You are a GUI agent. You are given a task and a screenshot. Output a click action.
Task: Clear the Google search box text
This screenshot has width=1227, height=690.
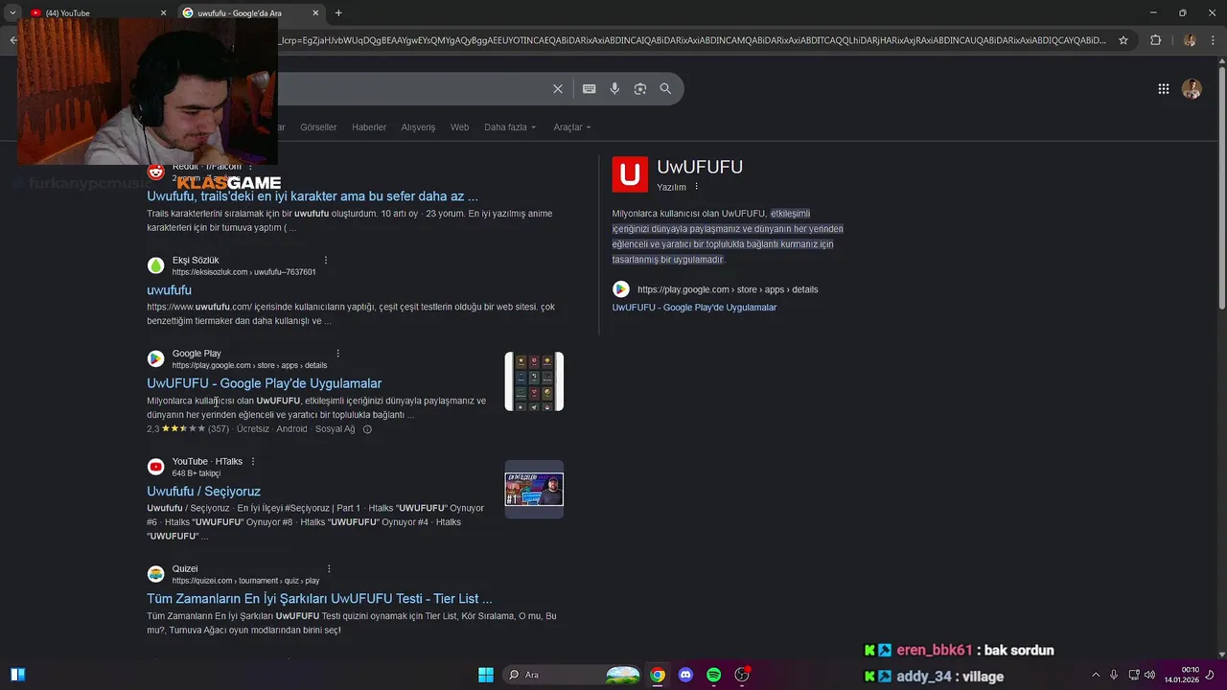558,89
